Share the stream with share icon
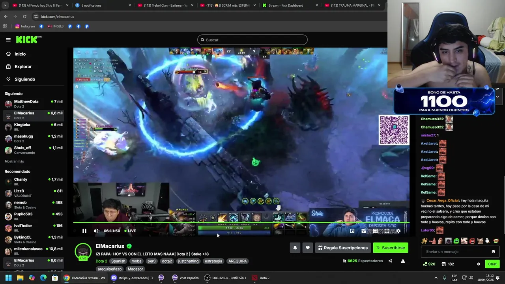 pyautogui.click(x=390, y=261)
